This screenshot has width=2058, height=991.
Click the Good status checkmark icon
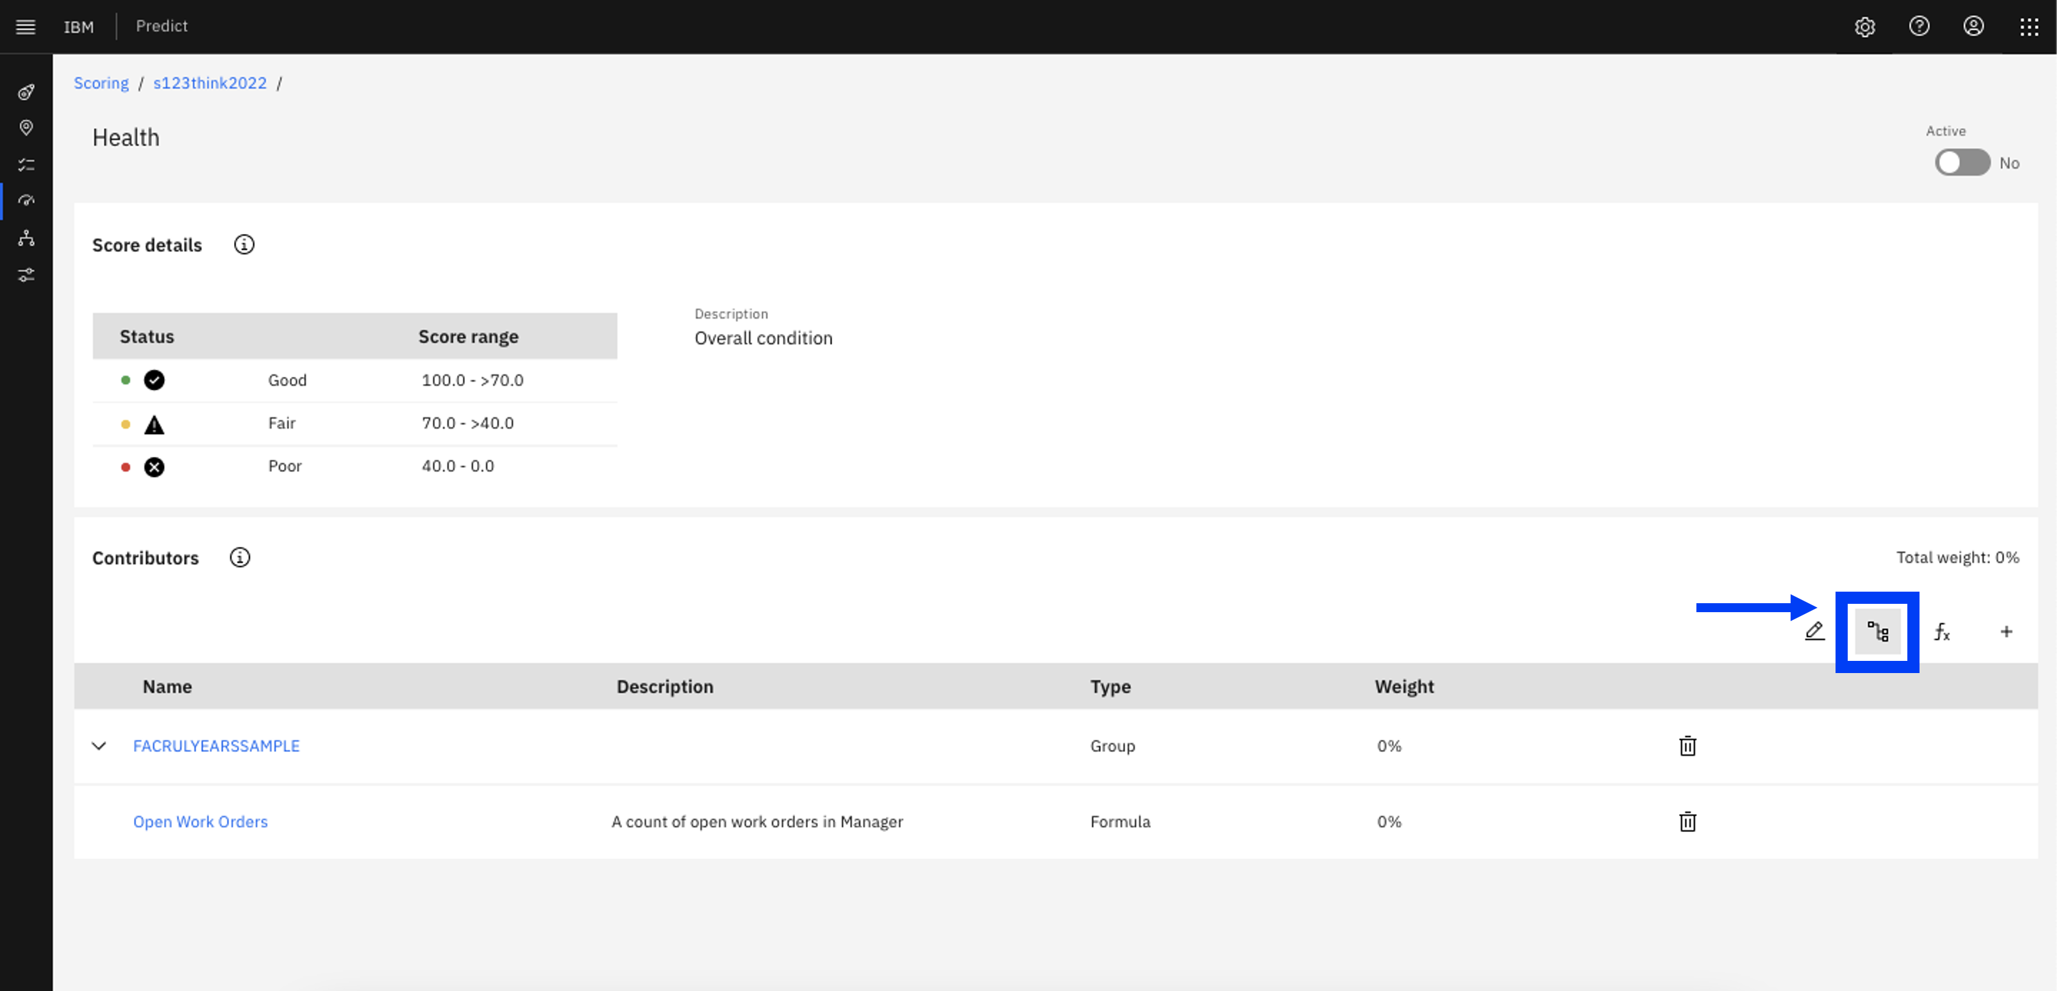tap(155, 380)
